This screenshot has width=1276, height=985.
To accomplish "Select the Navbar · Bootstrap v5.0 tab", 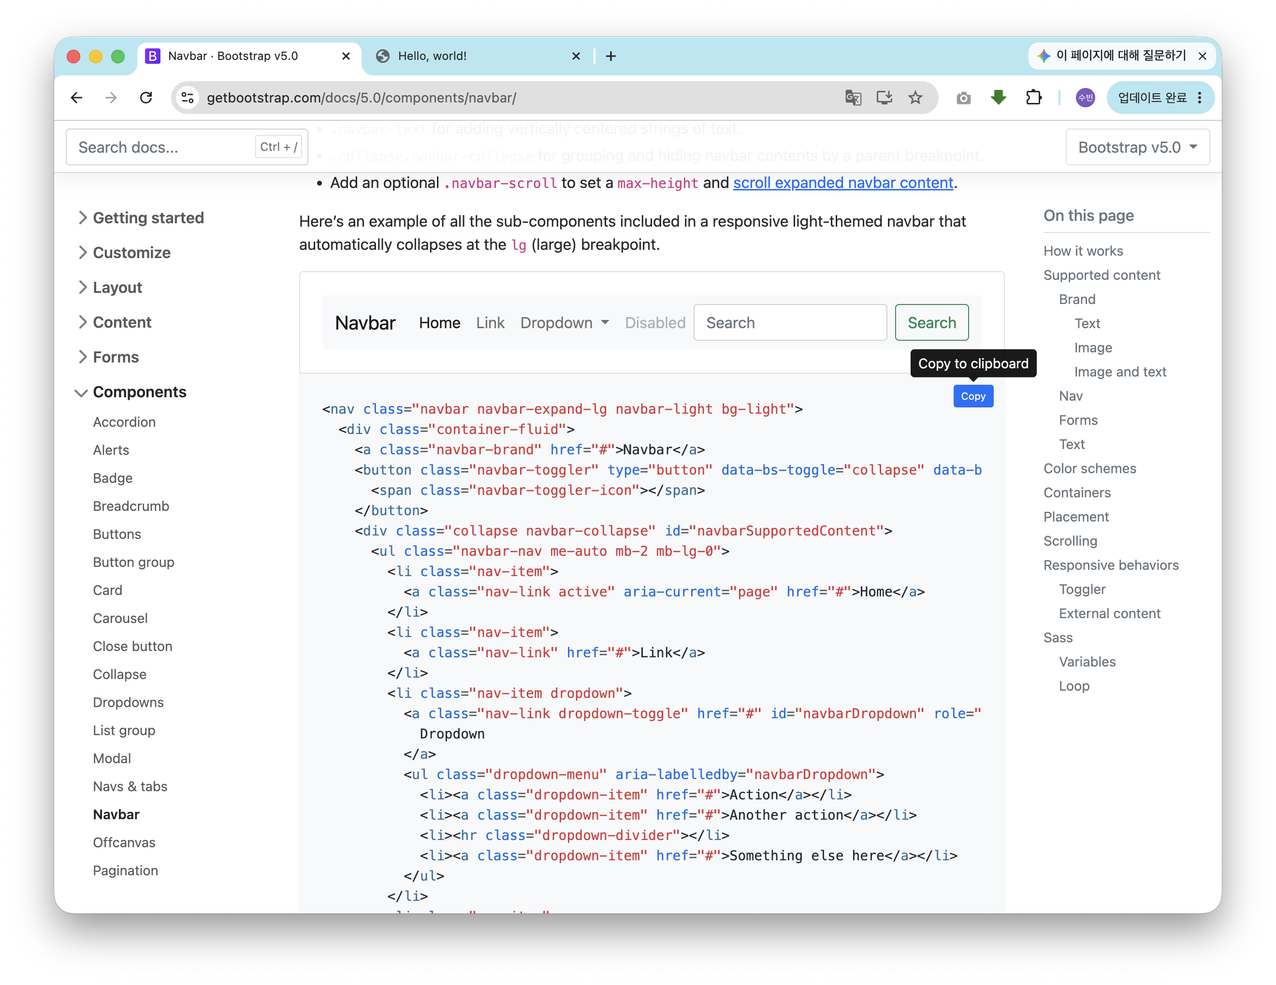I will [249, 56].
